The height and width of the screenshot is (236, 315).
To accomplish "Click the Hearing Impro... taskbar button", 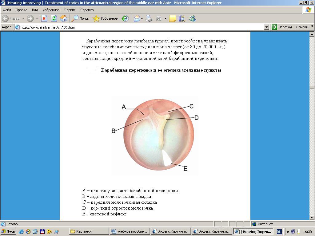I will (x=253, y=231).
